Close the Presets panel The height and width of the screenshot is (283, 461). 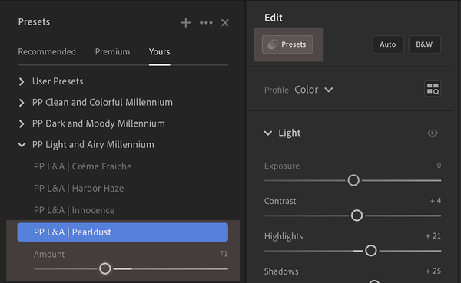click(225, 22)
